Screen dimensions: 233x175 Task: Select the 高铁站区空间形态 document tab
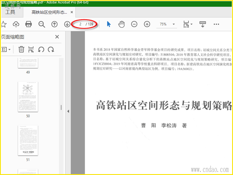click(x=49, y=12)
